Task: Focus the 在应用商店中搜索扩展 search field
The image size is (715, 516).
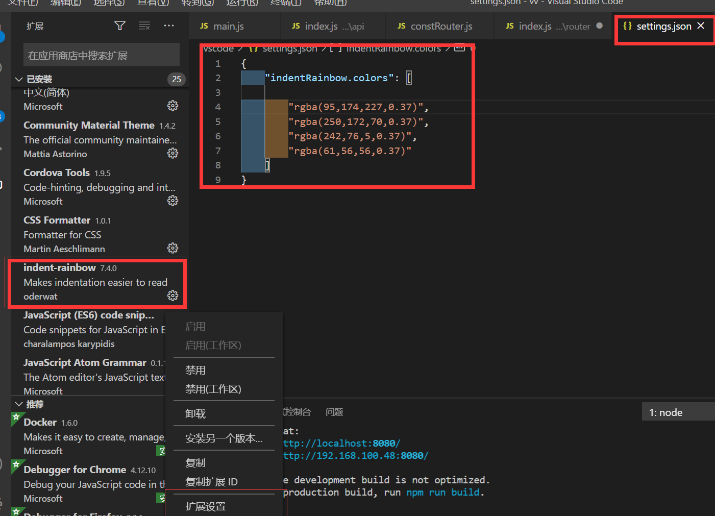Action: click(102, 55)
